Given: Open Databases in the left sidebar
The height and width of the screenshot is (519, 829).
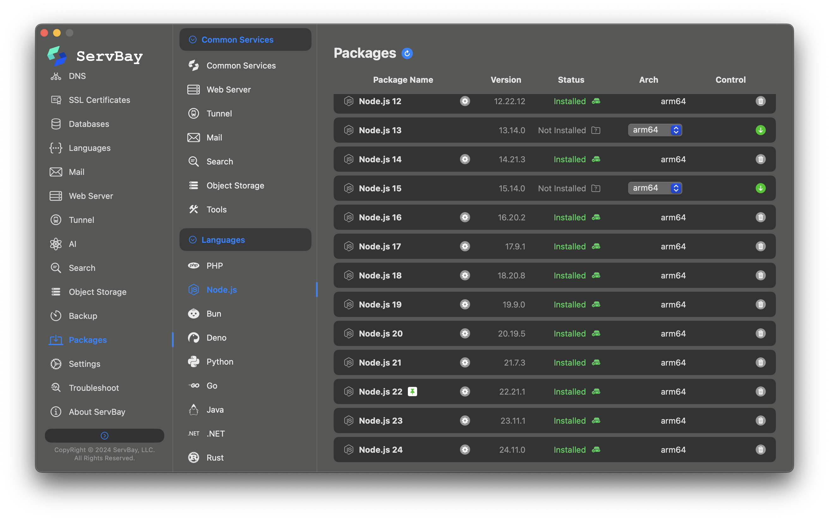Looking at the screenshot, I should [88, 124].
